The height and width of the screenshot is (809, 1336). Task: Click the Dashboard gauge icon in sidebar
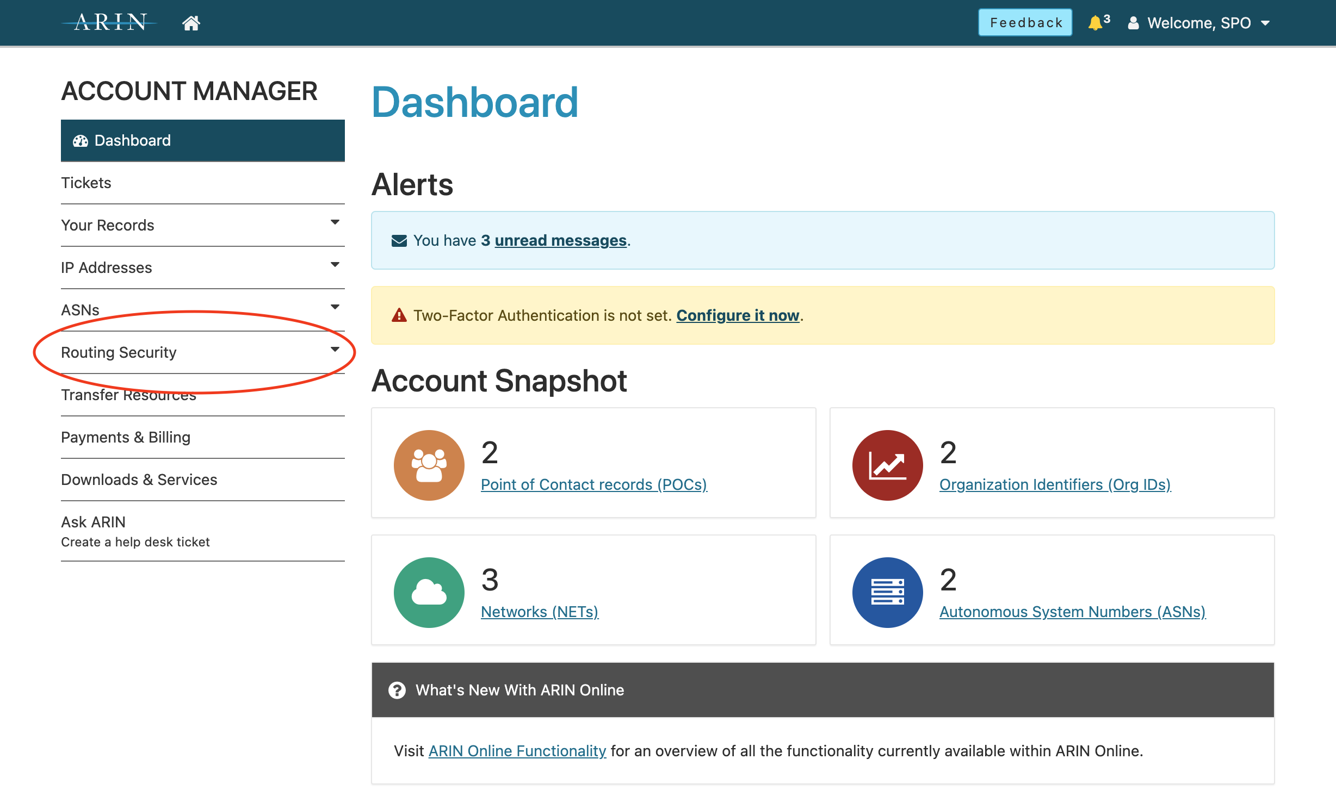click(x=81, y=141)
